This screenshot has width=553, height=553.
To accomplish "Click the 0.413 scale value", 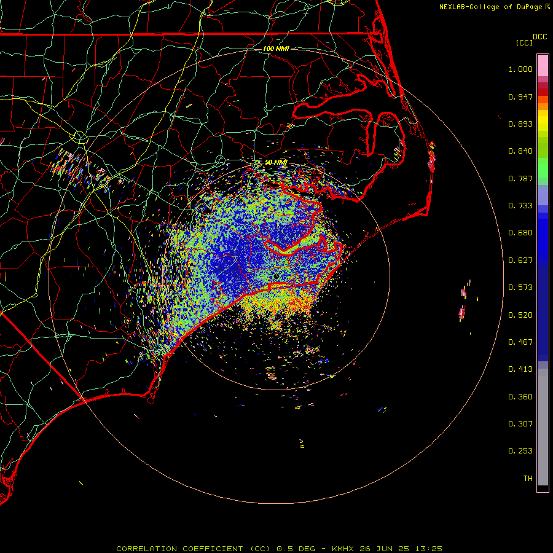I will click(x=520, y=369).
